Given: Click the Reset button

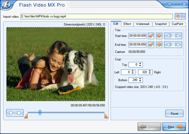Looking at the screenshot, I should coord(174,113).
